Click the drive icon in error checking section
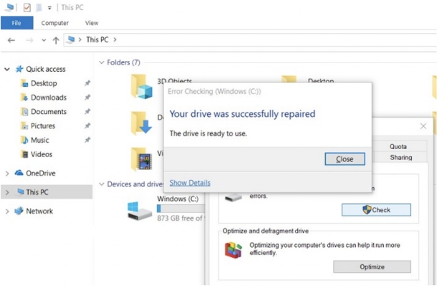 click(233, 197)
